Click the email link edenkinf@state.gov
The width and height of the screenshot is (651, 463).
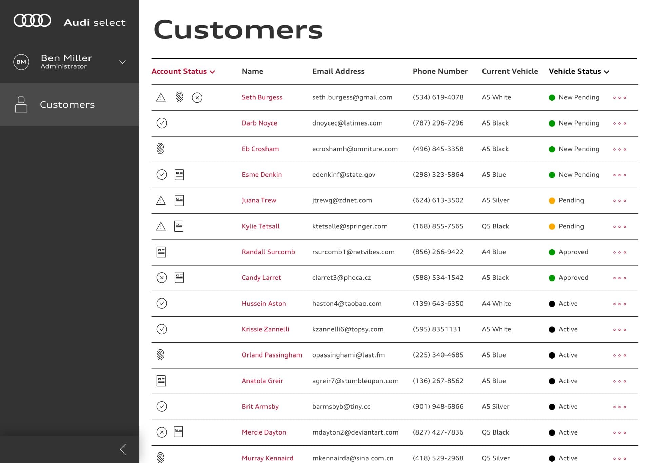coord(344,174)
